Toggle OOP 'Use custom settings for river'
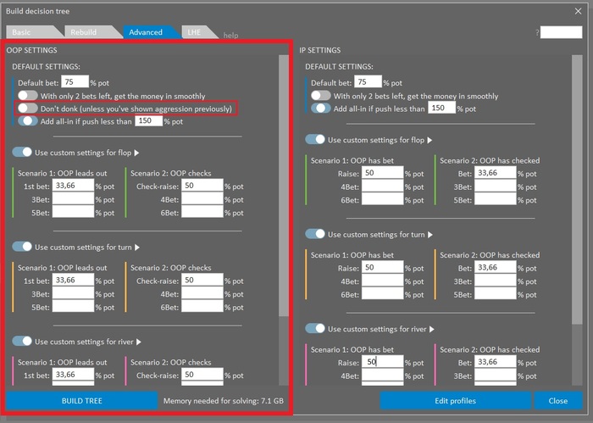 (x=22, y=342)
